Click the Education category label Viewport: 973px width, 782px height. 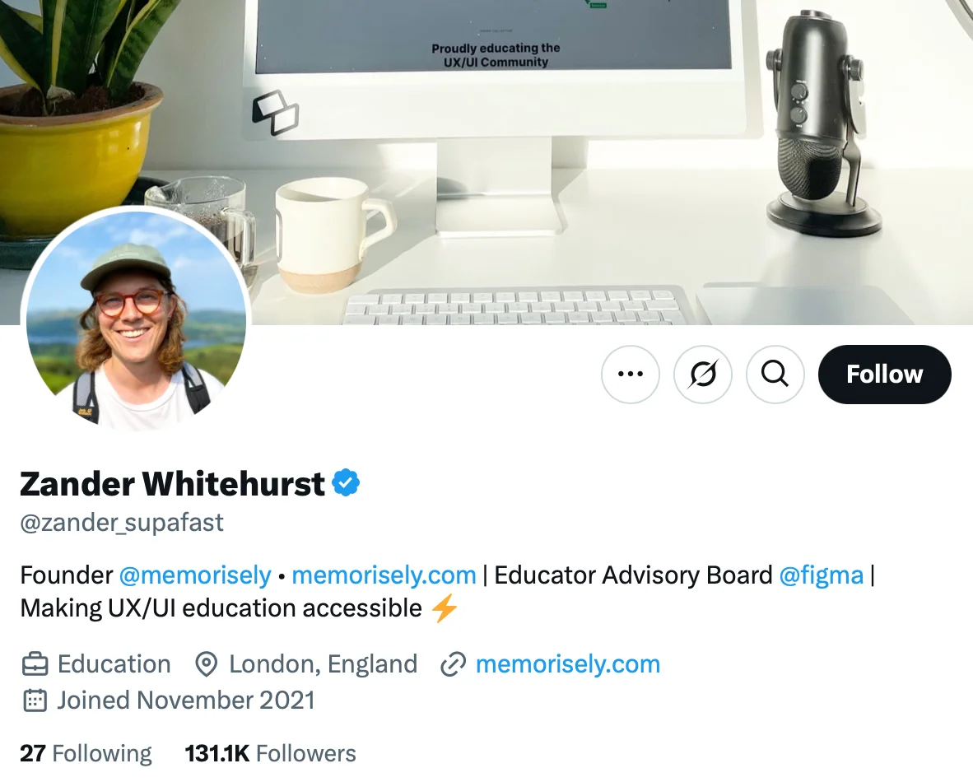[x=114, y=664]
